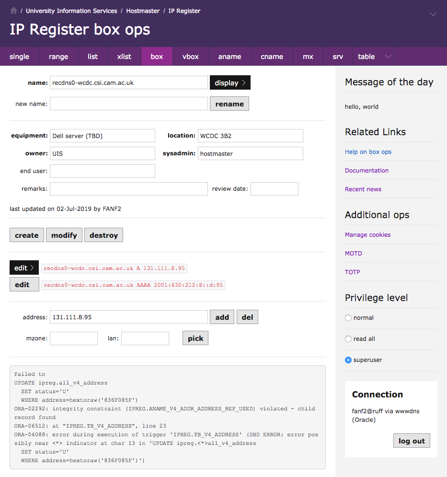The image size is (447, 477).
Task: Expand the header chevron at top right
Action: (433, 14)
